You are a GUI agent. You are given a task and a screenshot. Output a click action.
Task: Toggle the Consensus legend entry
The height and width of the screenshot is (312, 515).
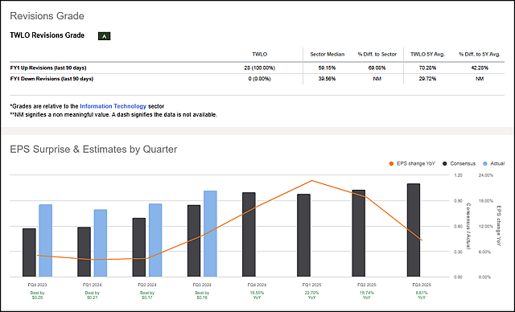click(x=459, y=163)
